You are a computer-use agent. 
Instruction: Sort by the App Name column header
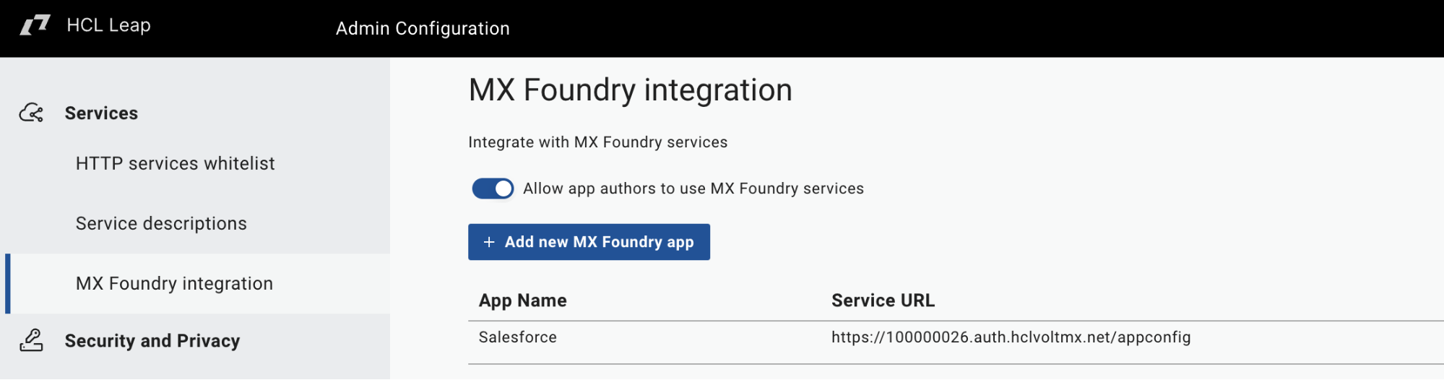[x=522, y=301]
